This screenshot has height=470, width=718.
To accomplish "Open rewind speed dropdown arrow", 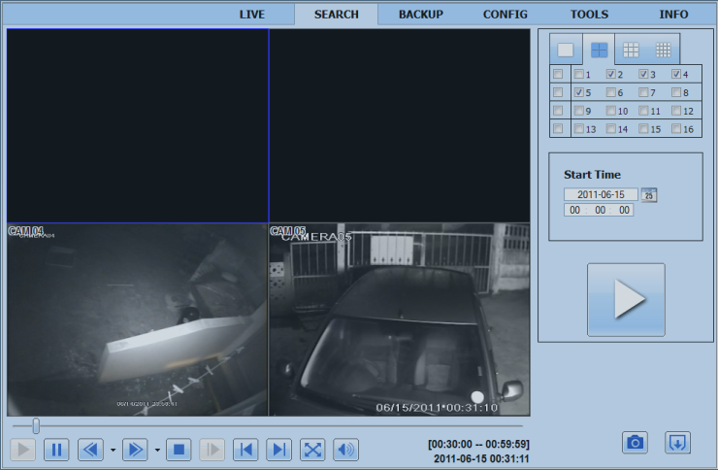I will click(x=113, y=451).
